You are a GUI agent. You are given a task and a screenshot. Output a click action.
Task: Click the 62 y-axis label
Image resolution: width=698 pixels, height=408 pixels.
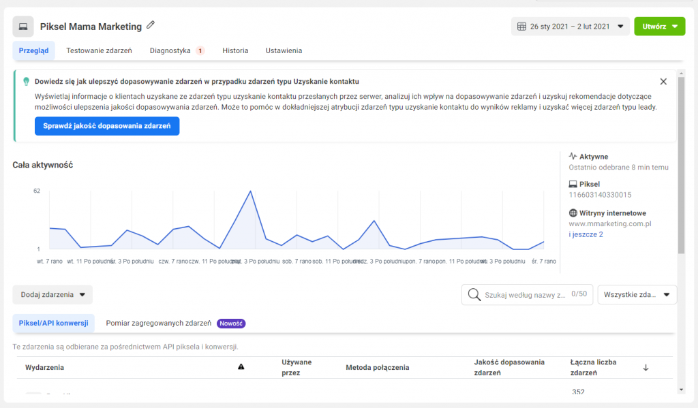pos(37,191)
